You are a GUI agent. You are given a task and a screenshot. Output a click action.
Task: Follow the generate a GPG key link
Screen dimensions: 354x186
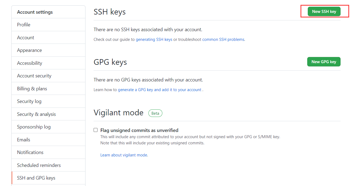pyautogui.click(x=159, y=90)
